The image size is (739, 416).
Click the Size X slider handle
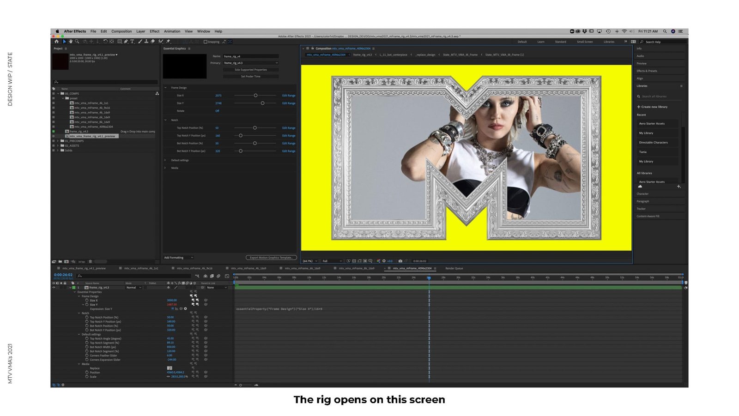255,96
